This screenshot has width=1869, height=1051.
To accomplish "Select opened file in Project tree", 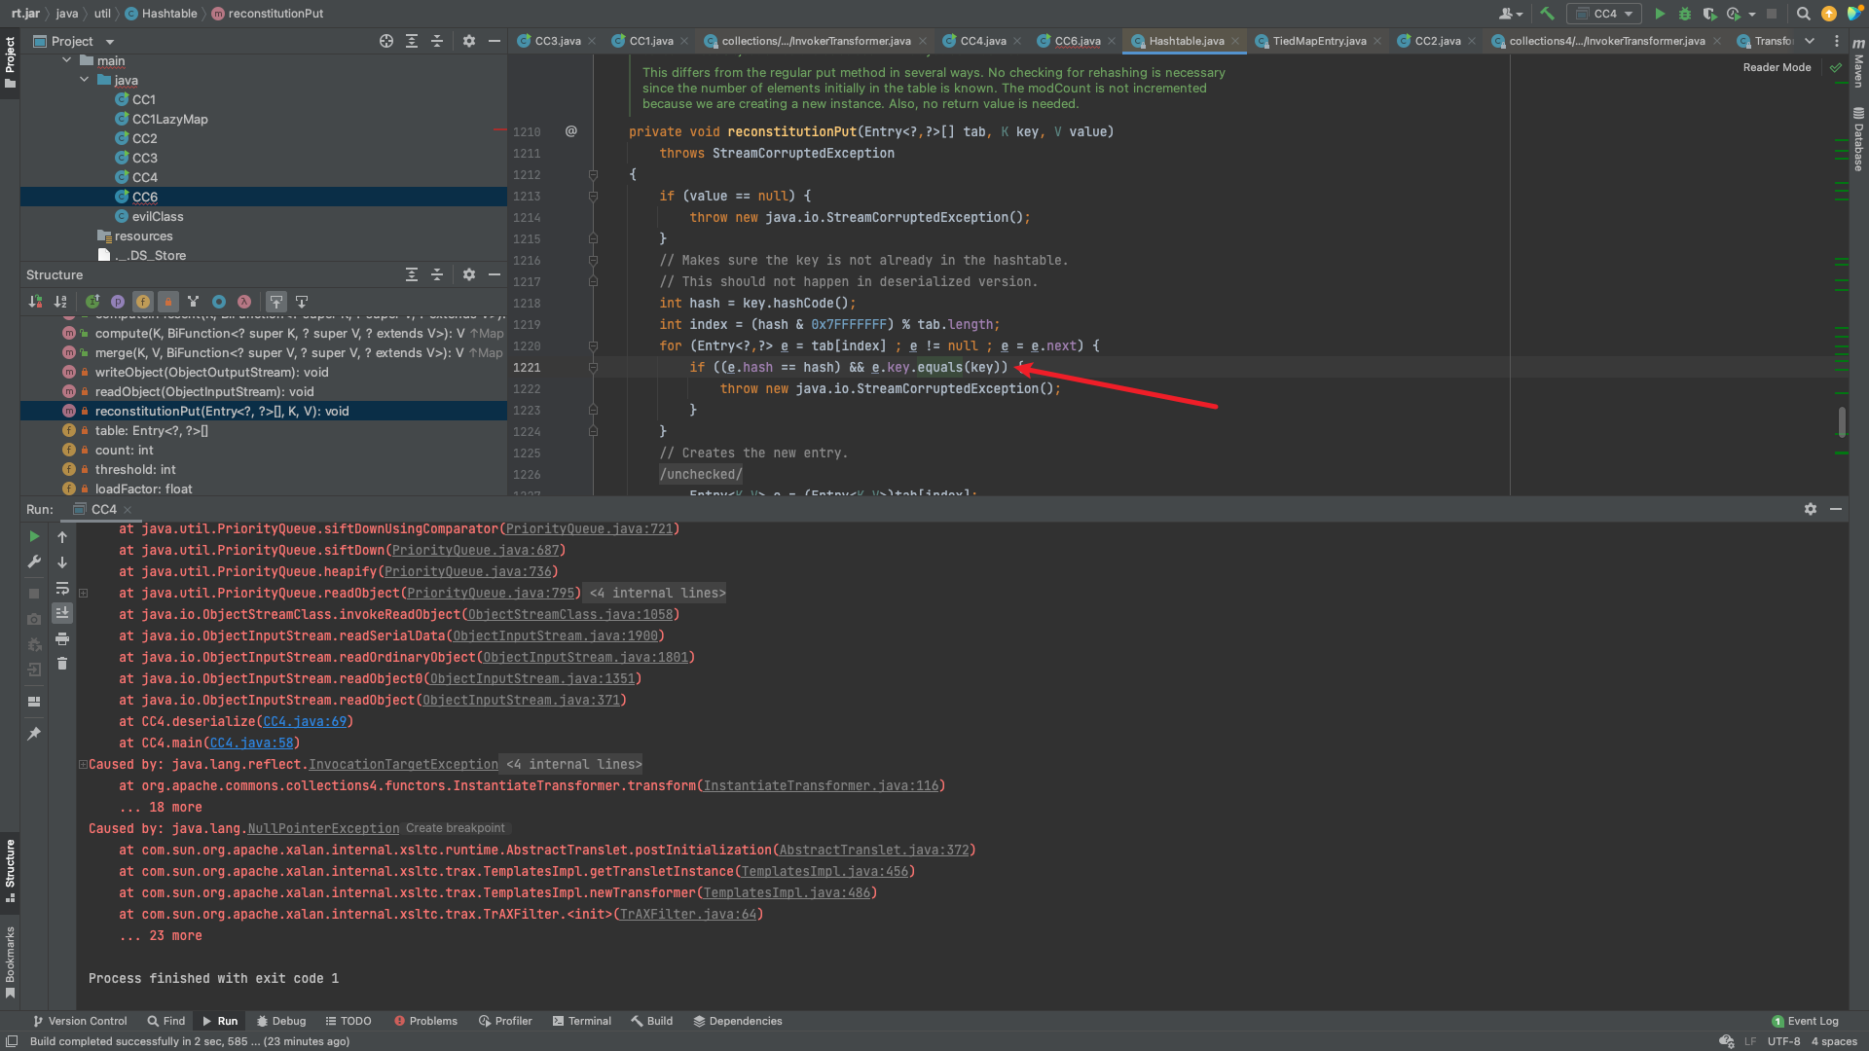I will [x=386, y=41].
